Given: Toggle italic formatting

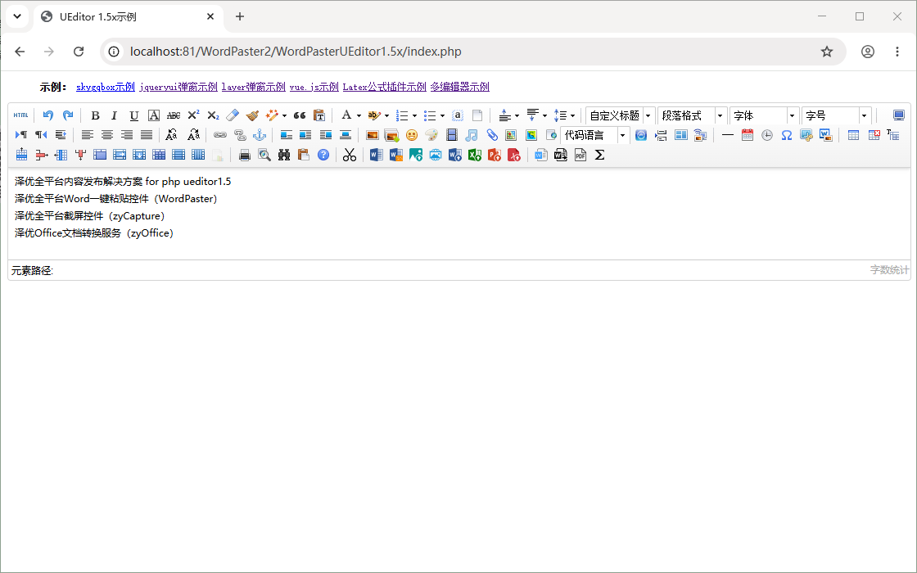Looking at the screenshot, I should click(114, 115).
